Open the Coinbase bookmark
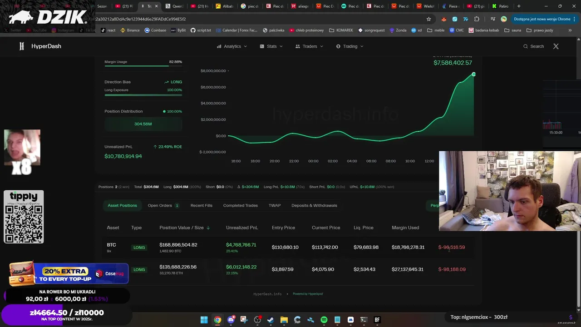The image size is (581, 327). point(155,30)
